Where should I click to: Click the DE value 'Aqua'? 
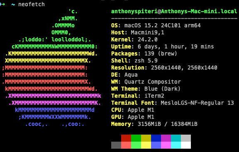(x=131, y=75)
